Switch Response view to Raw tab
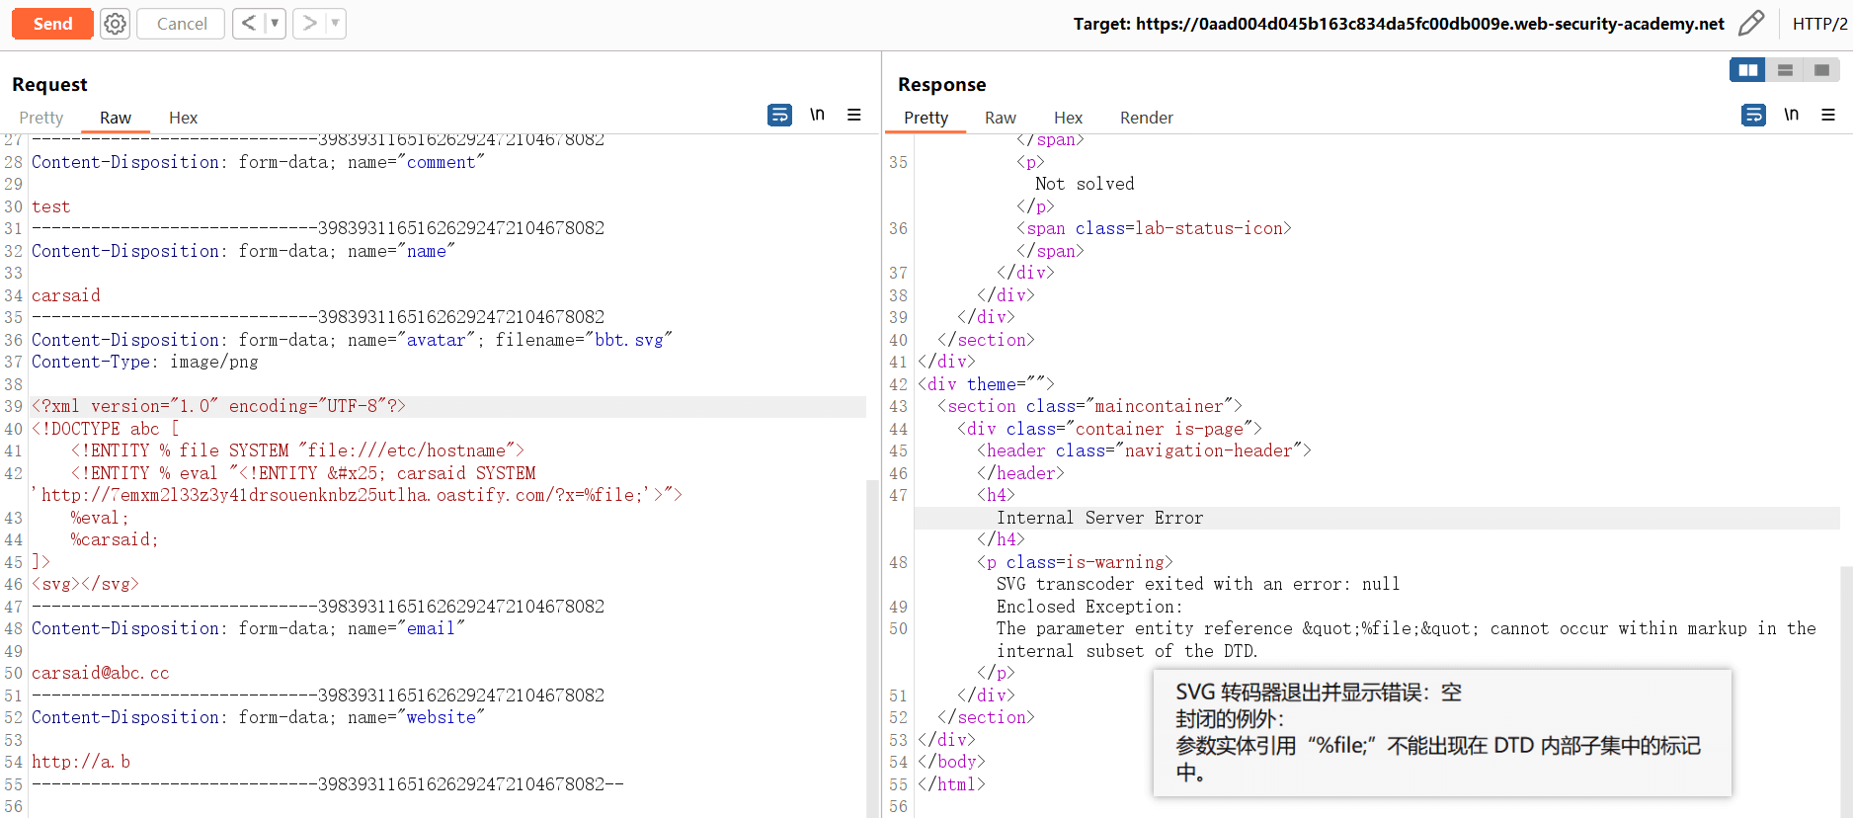Screen dimensions: 1853x818 point(1000,118)
